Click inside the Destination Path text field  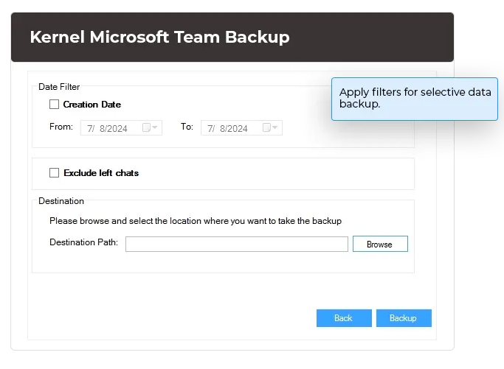pyautogui.click(x=236, y=244)
